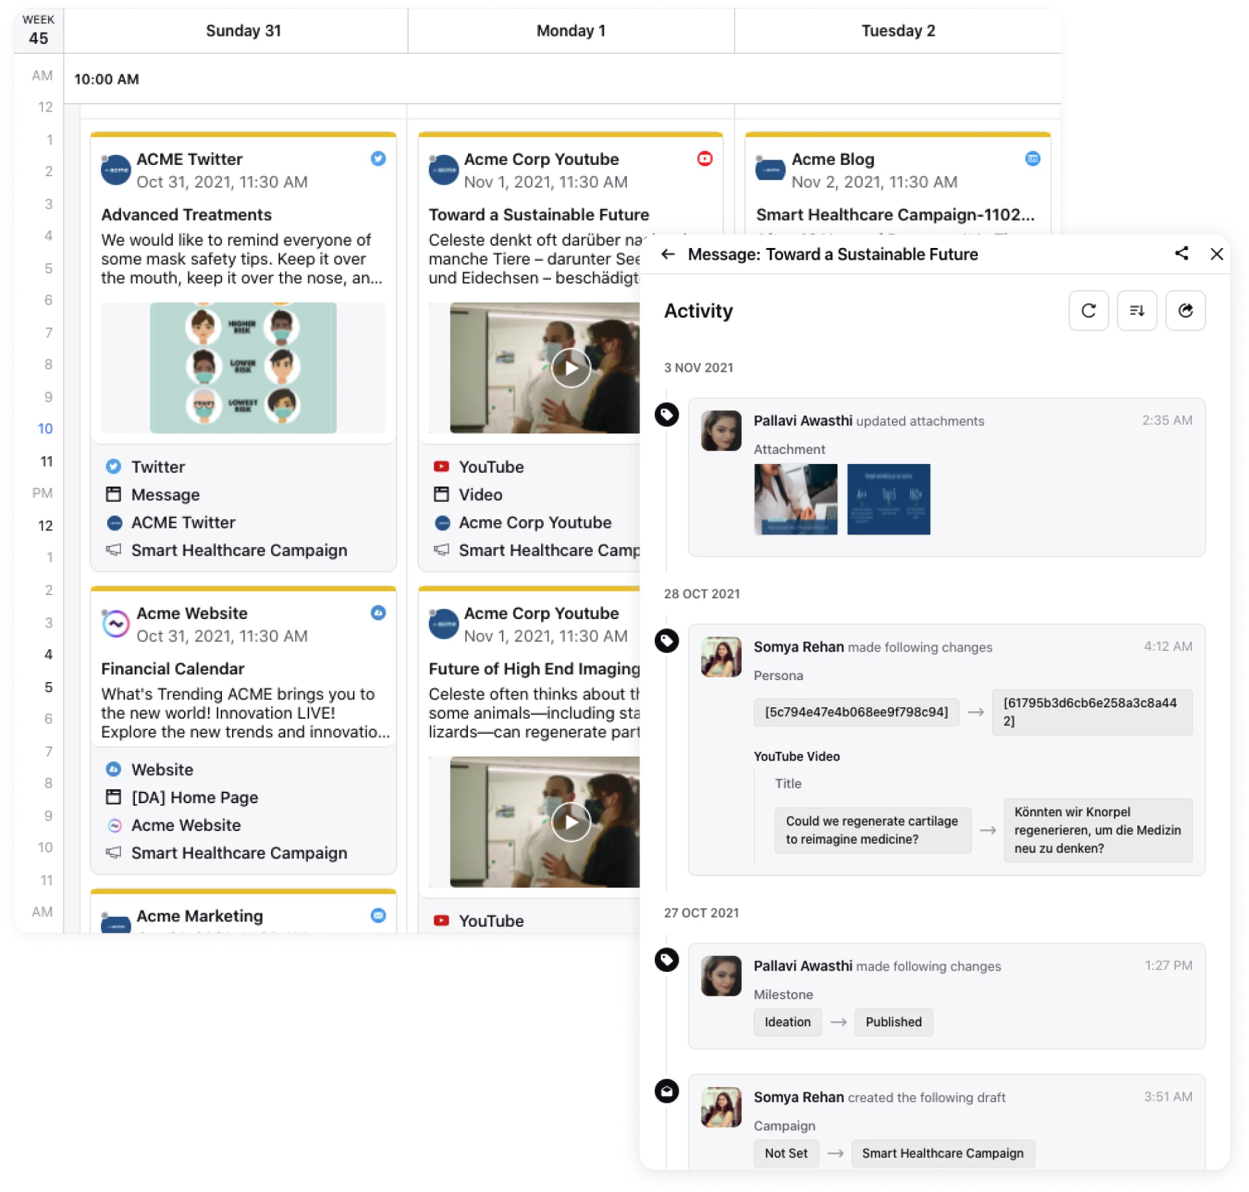The height and width of the screenshot is (1192, 1249).
Task: Open the sort order icon in Activity panel
Action: 1137,310
